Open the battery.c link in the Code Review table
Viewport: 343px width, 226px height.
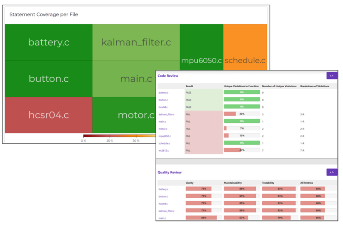(164, 92)
